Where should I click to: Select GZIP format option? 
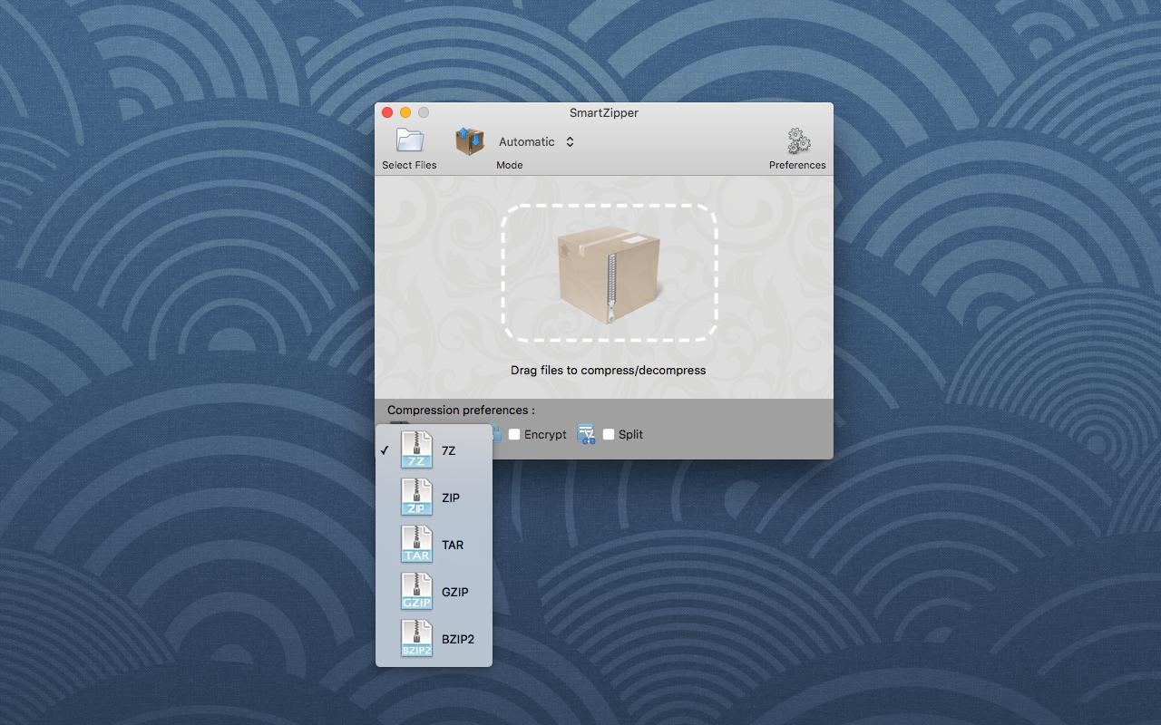click(x=434, y=592)
